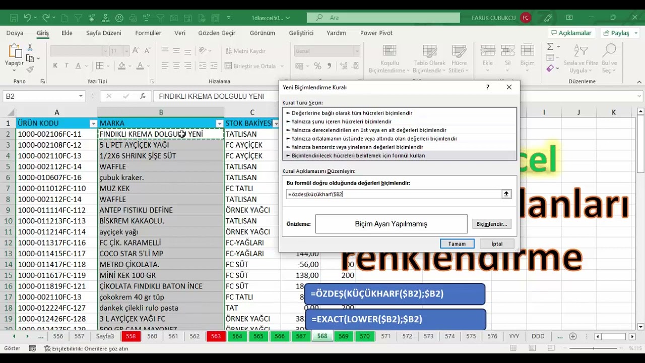Image resolution: width=645 pixels, height=363 pixels.
Task: Click the FC account avatar
Action: coord(526,18)
